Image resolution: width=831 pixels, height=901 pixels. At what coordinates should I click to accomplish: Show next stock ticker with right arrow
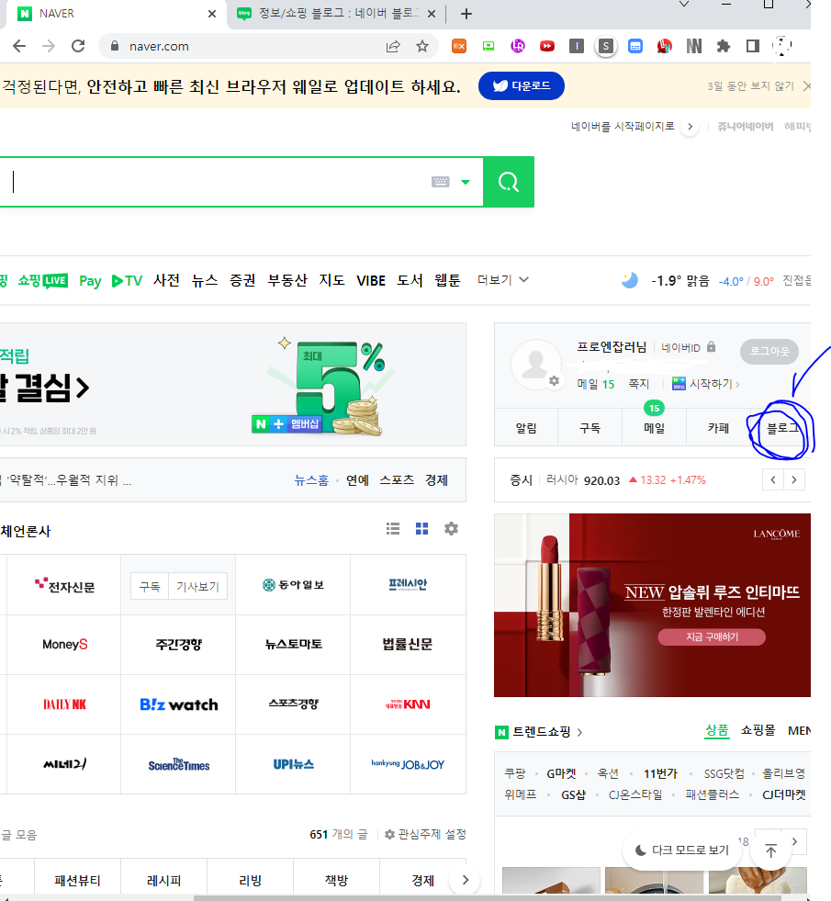point(793,479)
